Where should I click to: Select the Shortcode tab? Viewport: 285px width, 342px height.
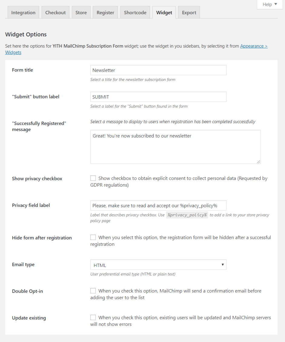pos(135,12)
